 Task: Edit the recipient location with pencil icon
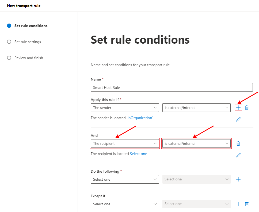[x=238, y=155]
